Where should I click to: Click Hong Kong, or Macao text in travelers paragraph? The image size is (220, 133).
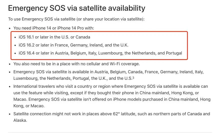click(x=185, y=93)
